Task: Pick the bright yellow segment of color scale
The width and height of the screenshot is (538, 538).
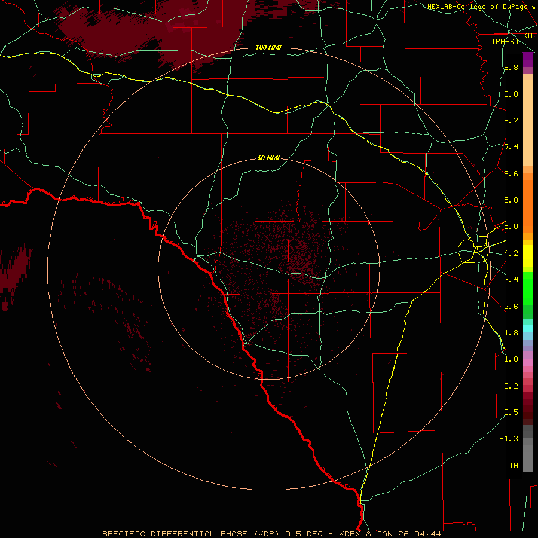Action: [x=528, y=256]
